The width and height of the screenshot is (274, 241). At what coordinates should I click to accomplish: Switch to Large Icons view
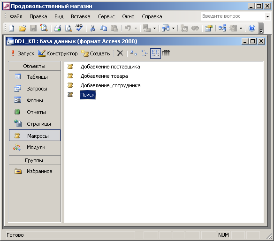(134, 53)
